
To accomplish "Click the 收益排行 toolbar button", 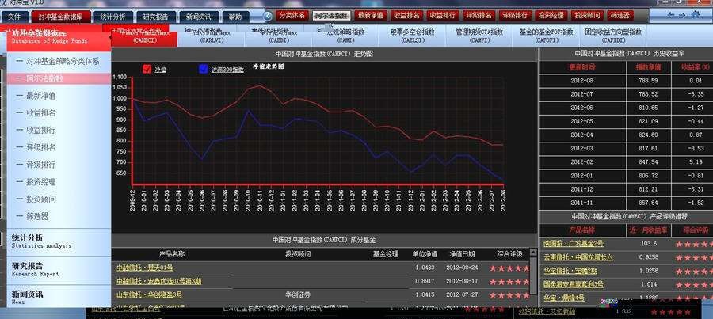I will click(443, 16).
